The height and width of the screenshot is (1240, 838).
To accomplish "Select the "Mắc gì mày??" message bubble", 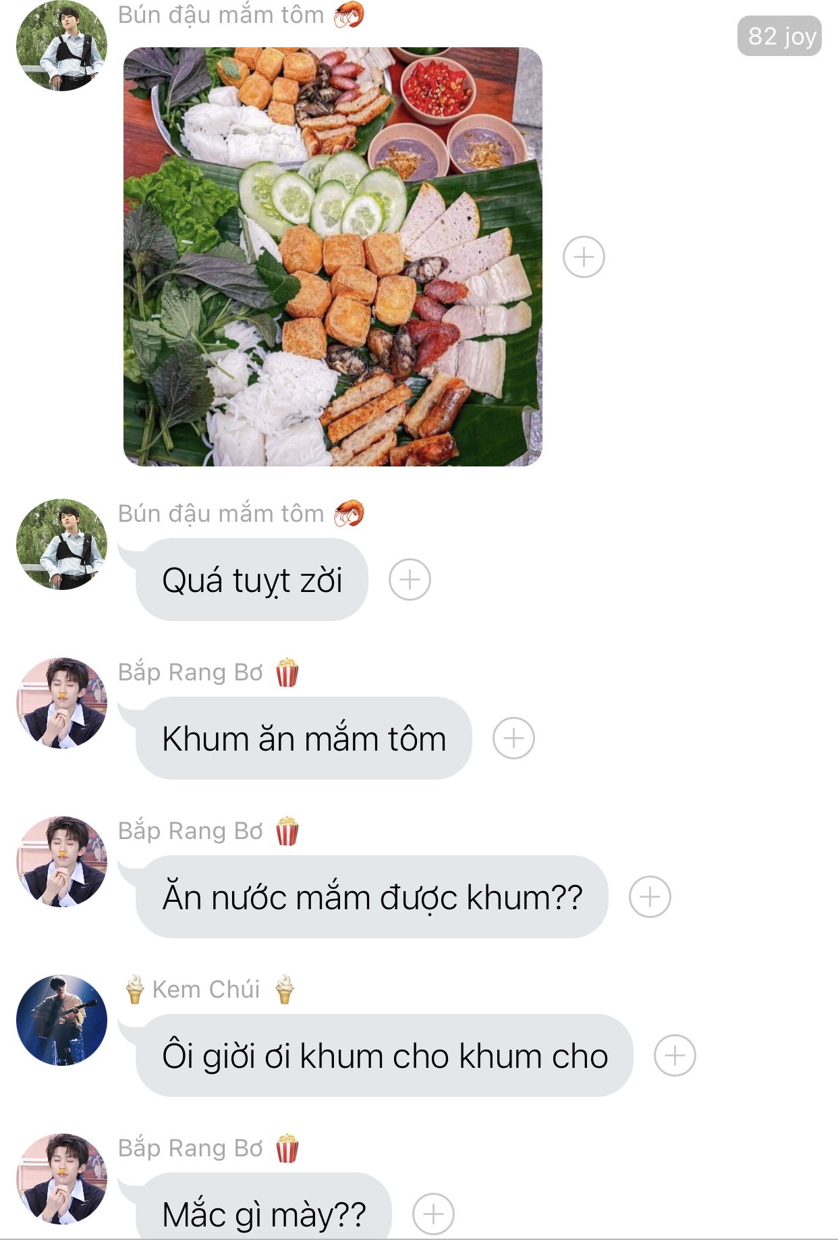I will click(264, 1208).
